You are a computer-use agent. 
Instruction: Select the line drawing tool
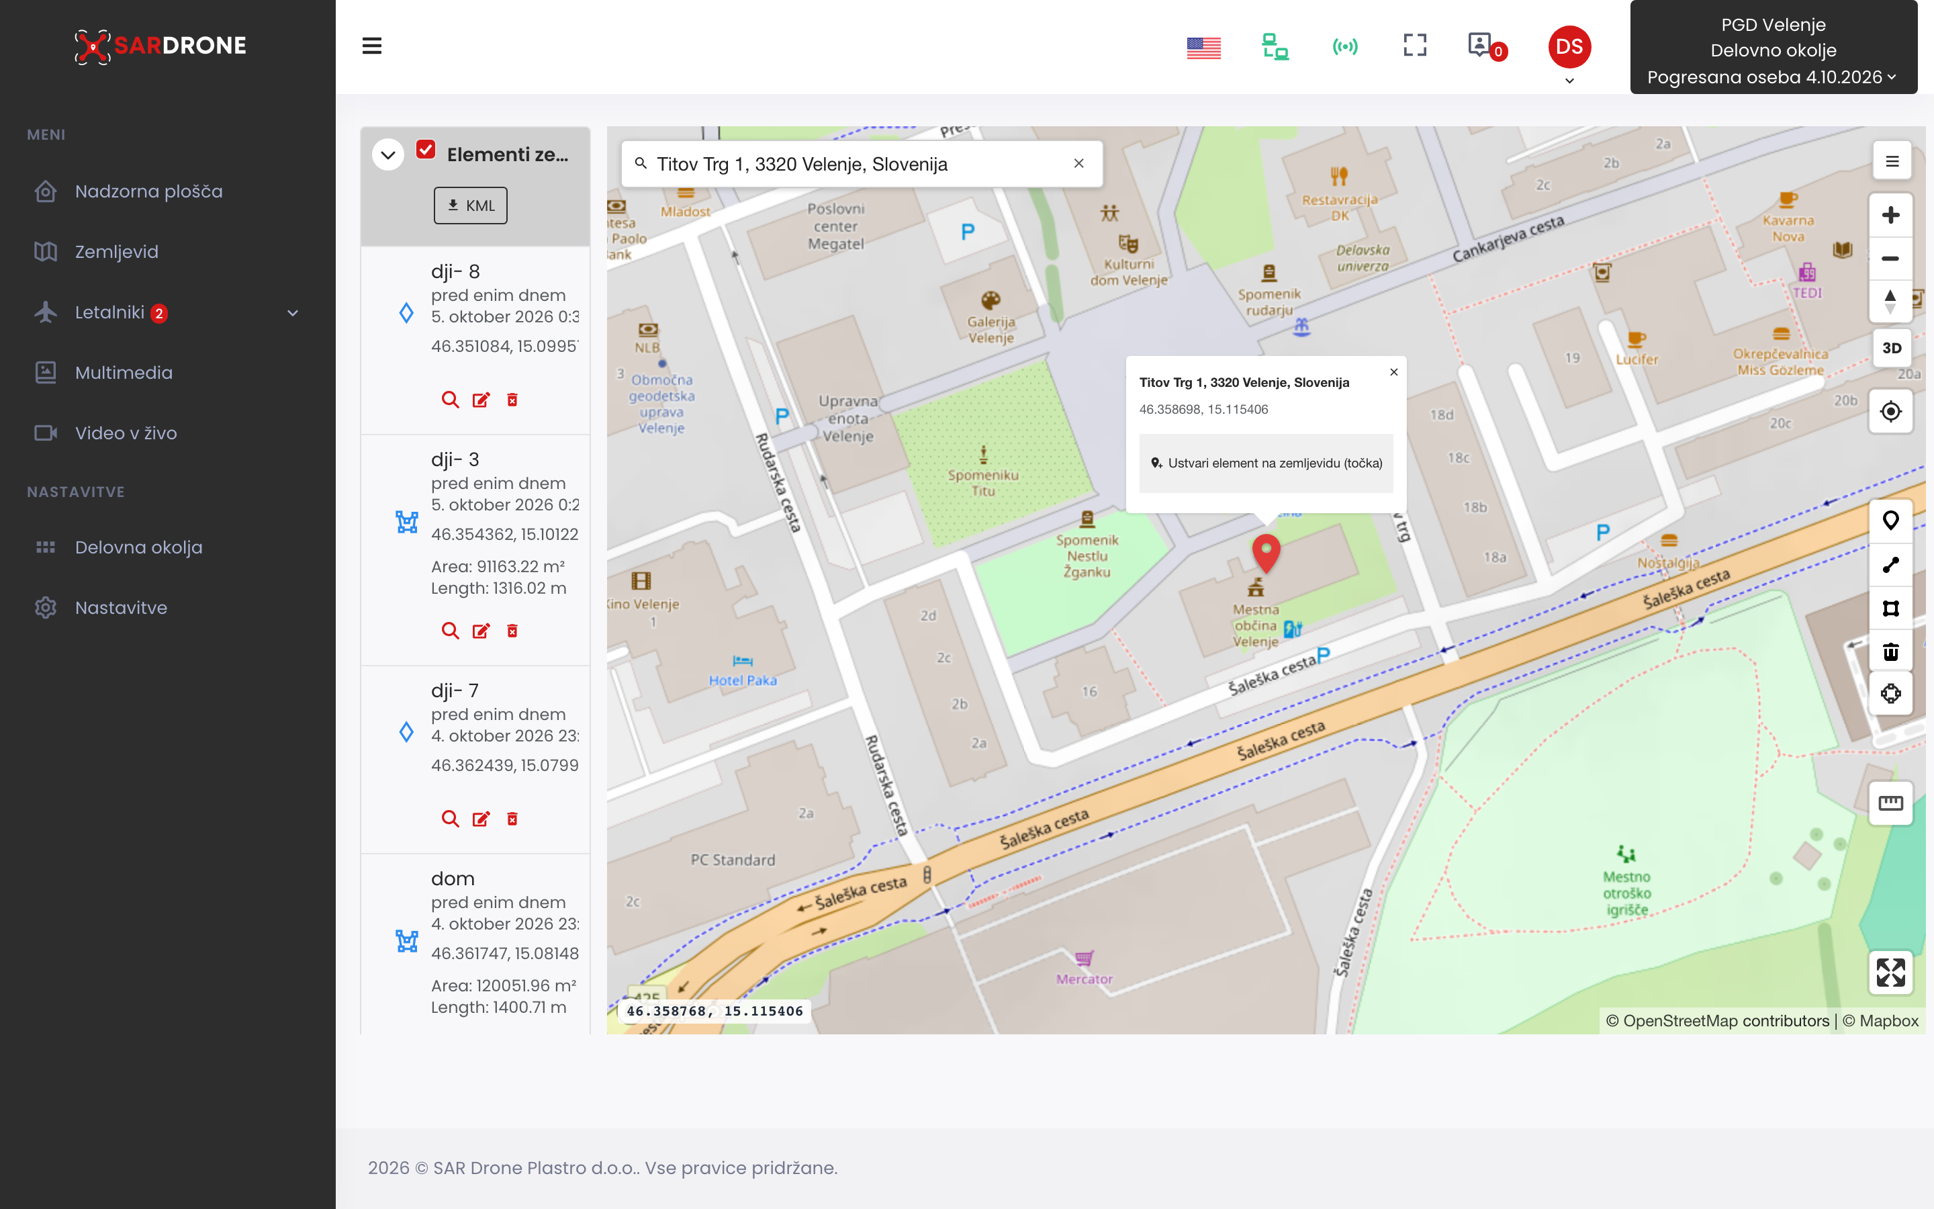[x=1890, y=564]
